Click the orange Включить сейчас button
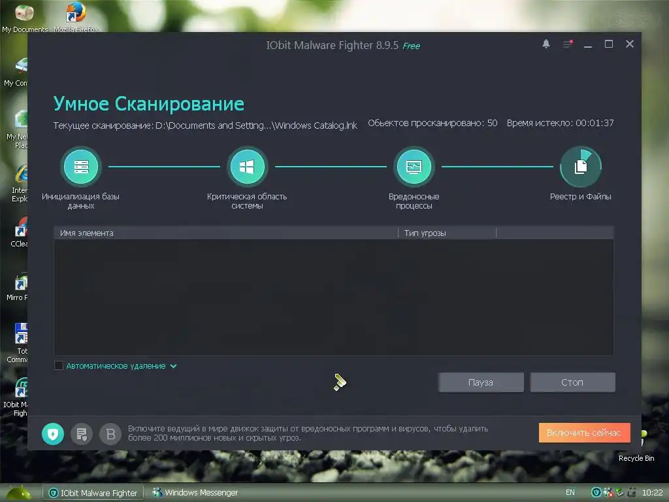The width and height of the screenshot is (669, 502). (x=584, y=433)
